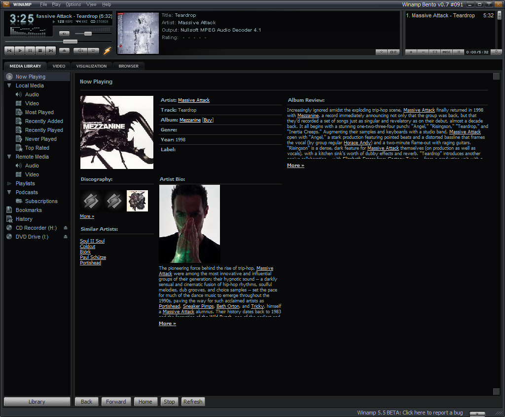The height and width of the screenshot is (417, 505).
Task: Collapse the Podcasts node
Action: 9,192
